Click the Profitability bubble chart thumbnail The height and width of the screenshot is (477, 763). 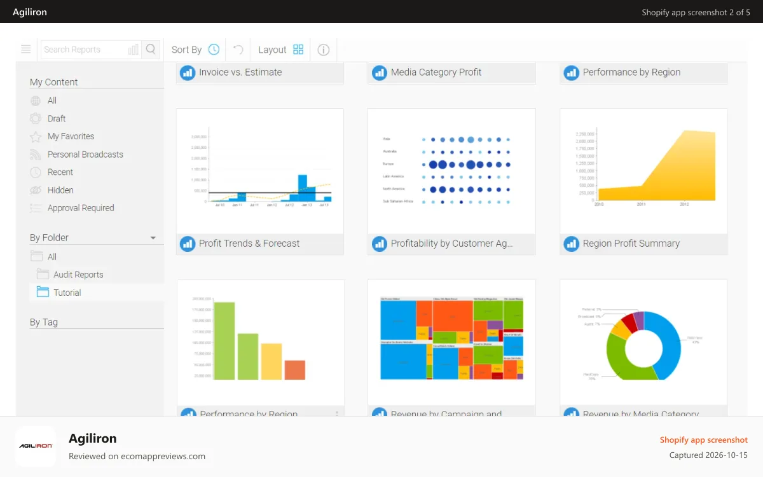pos(451,171)
